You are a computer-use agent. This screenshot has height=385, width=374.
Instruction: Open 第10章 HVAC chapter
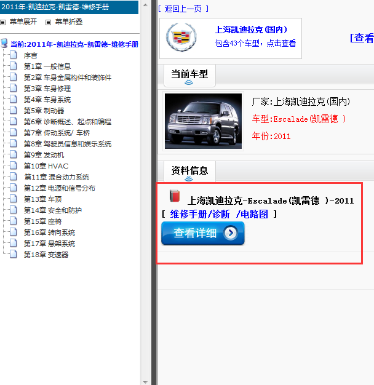[x=46, y=166]
